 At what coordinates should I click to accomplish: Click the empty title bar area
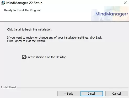tap(82, 3)
